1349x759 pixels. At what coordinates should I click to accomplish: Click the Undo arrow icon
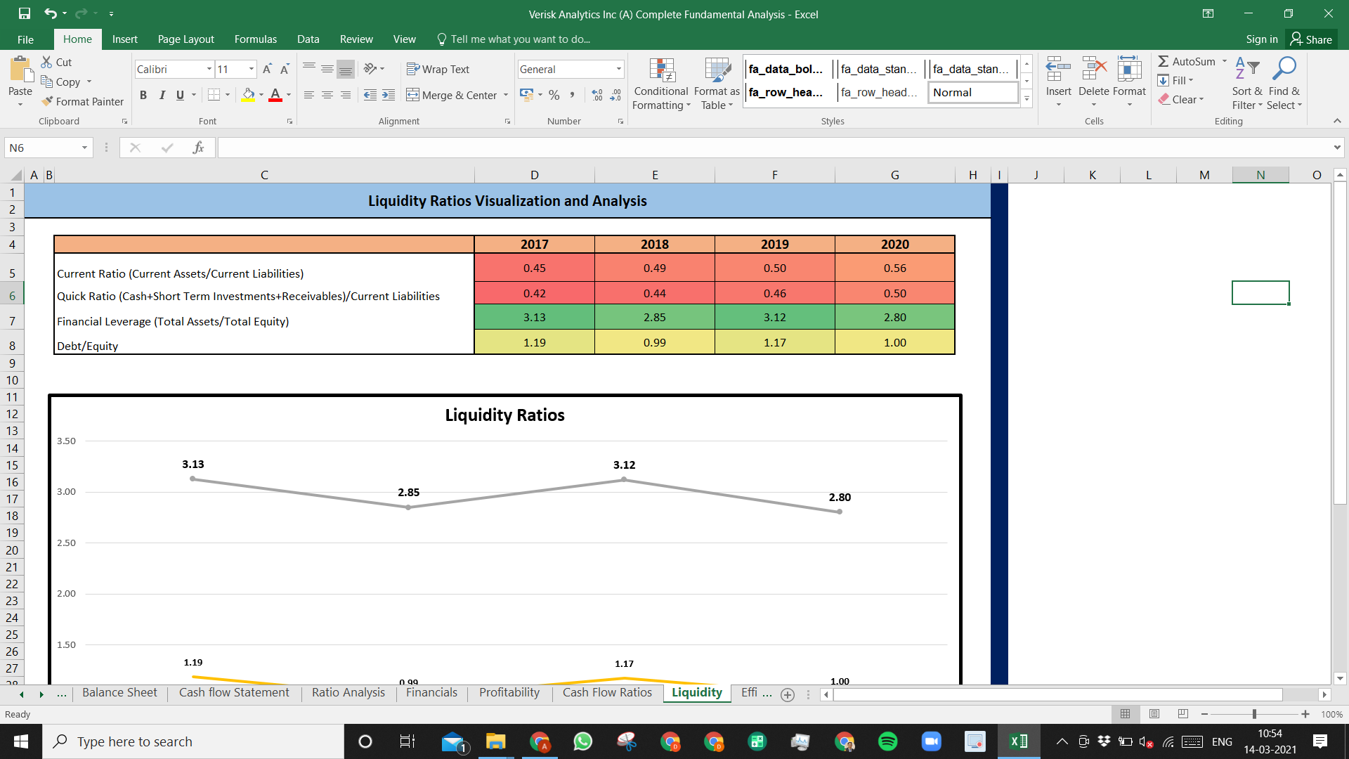click(50, 13)
